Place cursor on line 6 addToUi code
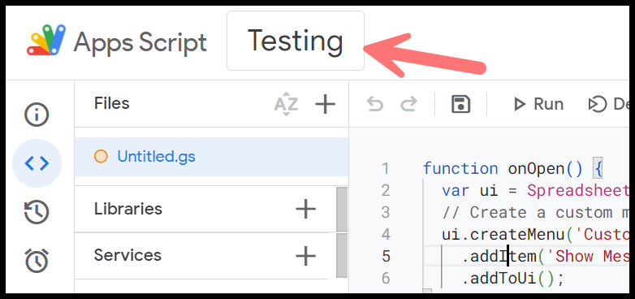This screenshot has width=635, height=299. coord(512,279)
